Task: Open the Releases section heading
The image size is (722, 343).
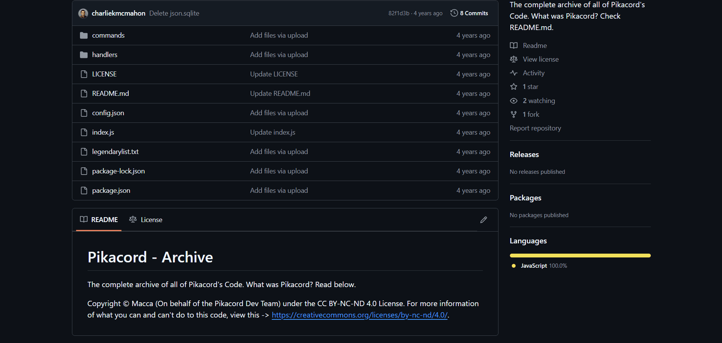Action: pyautogui.click(x=524, y=154)
